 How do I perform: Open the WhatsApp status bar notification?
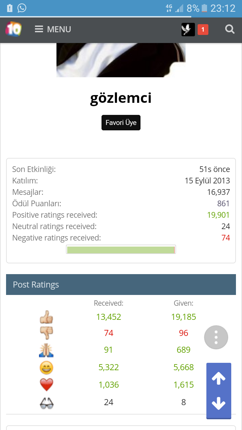[22, 8]
